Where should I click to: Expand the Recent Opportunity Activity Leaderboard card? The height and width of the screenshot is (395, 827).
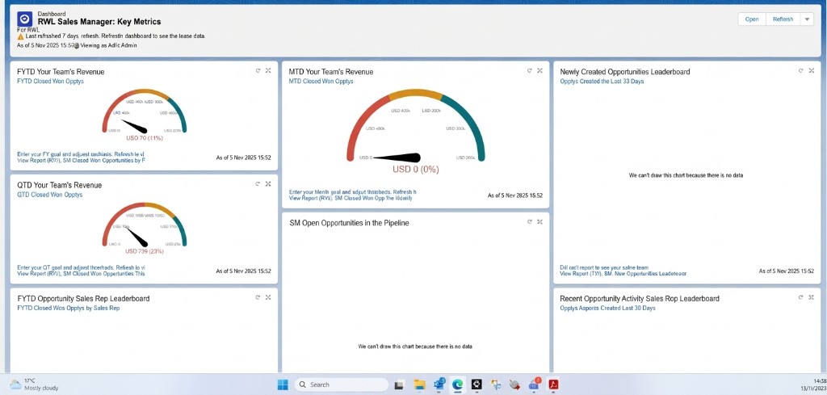[811, 297]
